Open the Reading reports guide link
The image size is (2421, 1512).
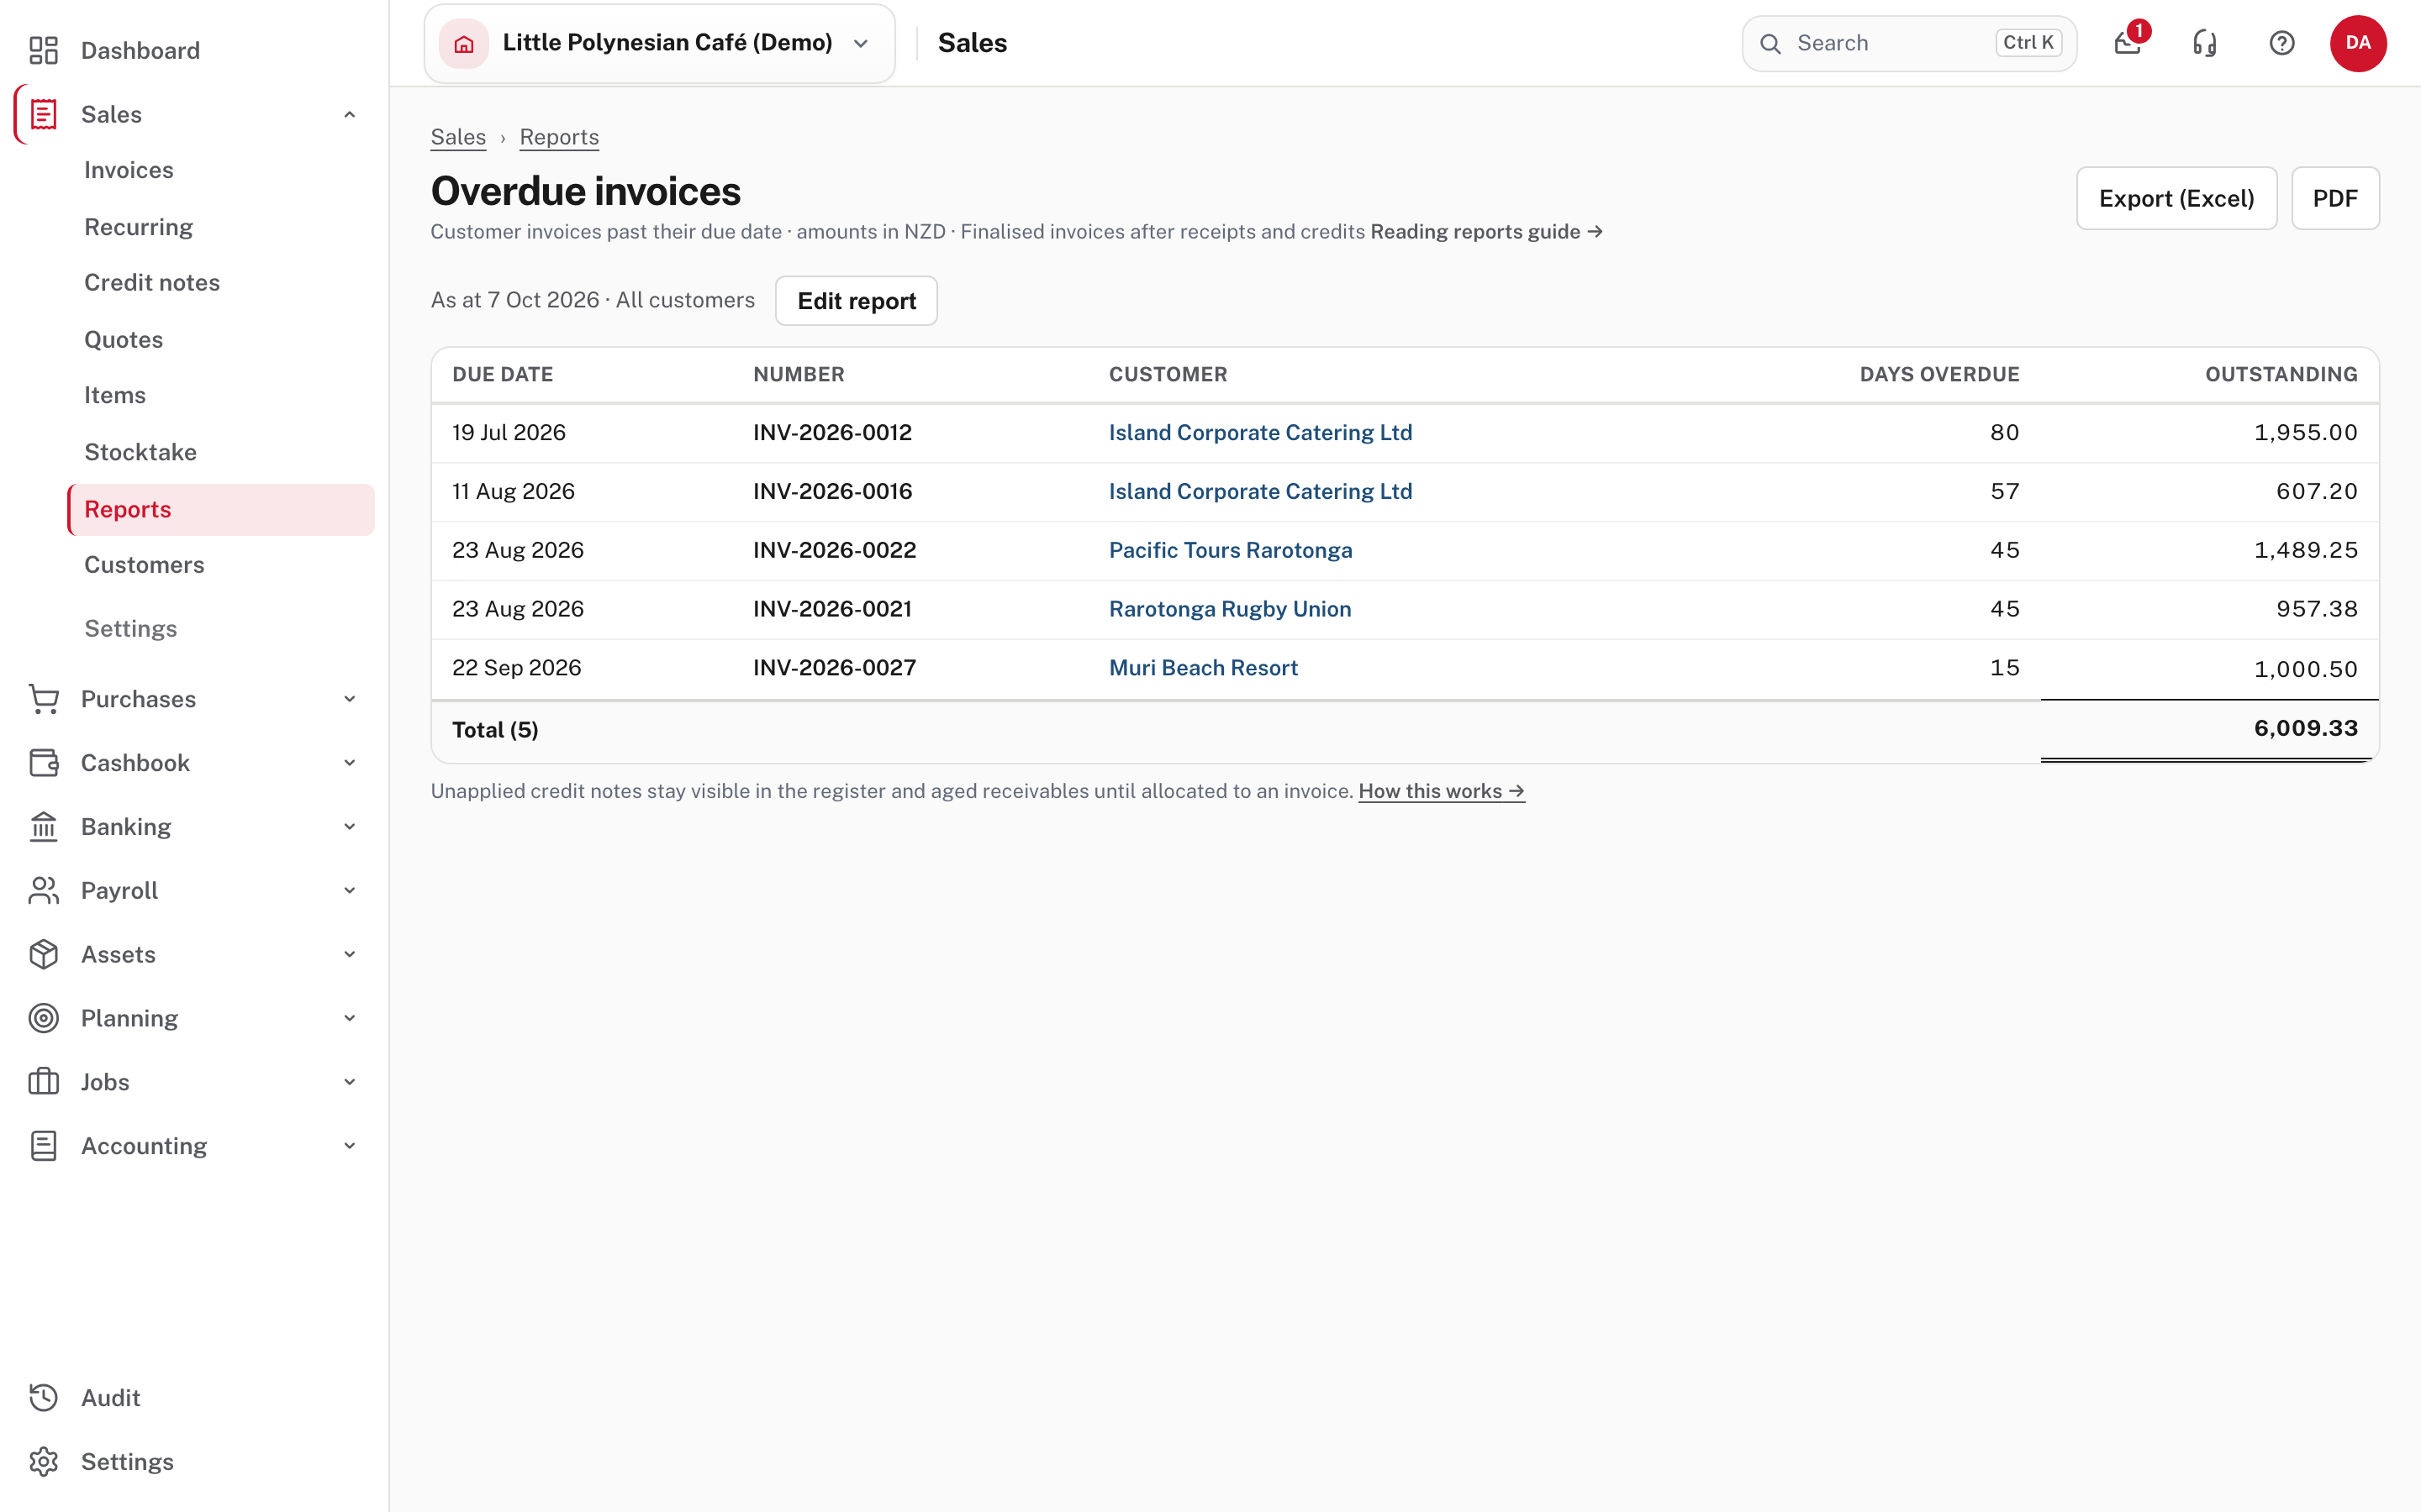[x=1486, y=232]
